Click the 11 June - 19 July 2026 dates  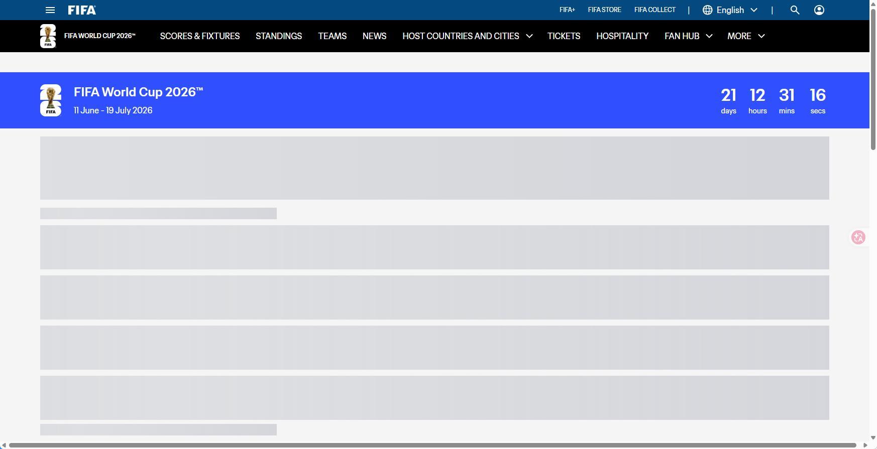pos(113,110)
